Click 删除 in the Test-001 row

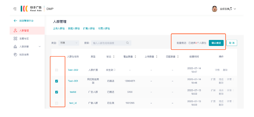221,83
